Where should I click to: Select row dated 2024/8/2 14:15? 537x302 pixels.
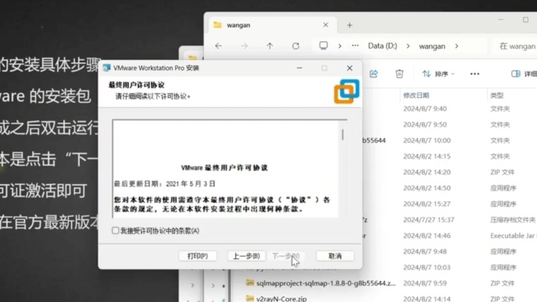coord(449,156)
